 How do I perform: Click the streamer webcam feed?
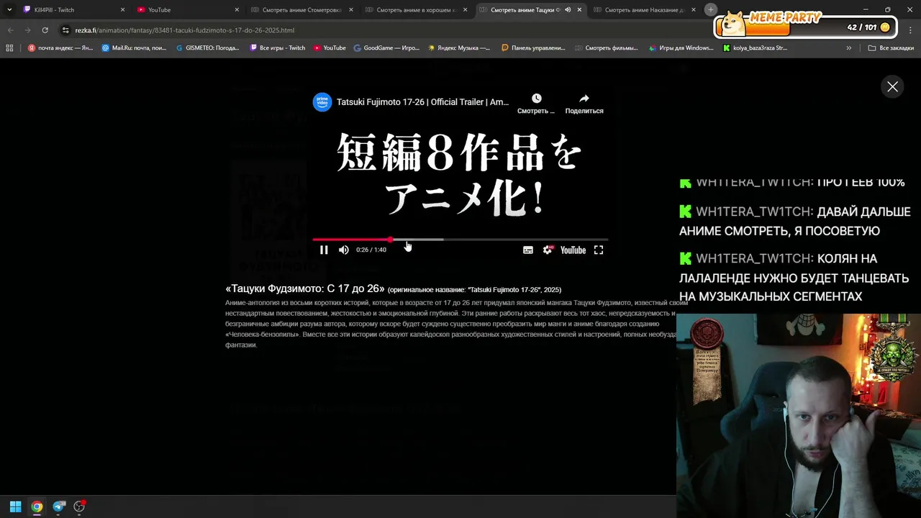(799, 415)
